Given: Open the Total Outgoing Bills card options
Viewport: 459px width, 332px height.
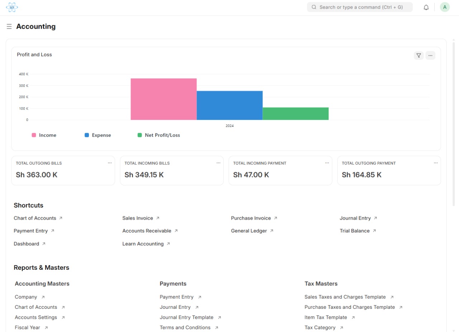Looking at the screenshot, I should 110,163.
